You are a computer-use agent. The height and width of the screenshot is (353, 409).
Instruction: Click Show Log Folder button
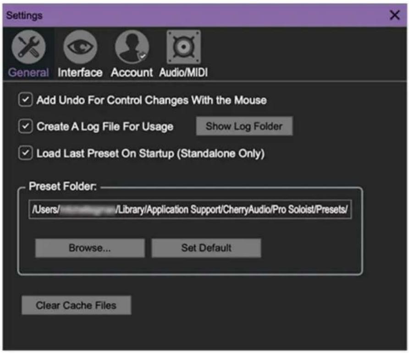(x=244, y=126)
